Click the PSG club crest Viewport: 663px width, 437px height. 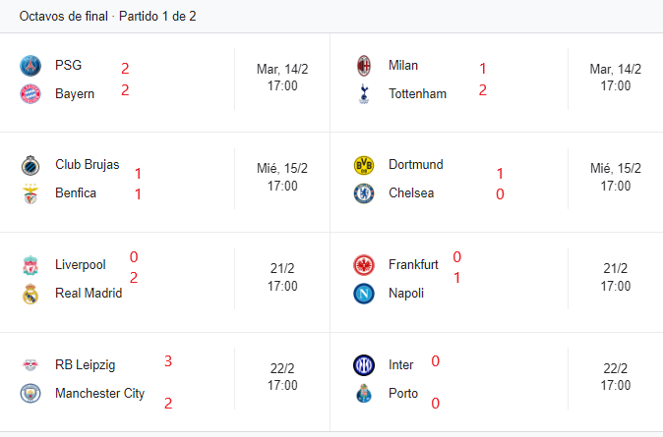point(30,66)
